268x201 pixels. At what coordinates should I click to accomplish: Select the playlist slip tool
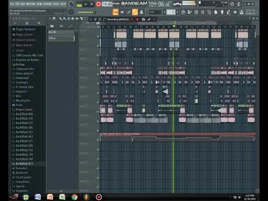(77, 18)
